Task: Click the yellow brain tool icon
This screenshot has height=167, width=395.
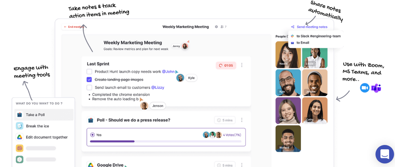Action: [x=19, y=148]
